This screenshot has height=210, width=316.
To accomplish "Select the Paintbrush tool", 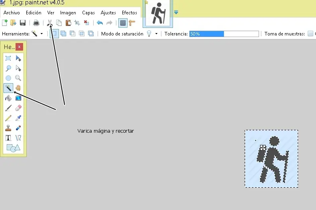I will tap(8, 108).
